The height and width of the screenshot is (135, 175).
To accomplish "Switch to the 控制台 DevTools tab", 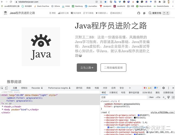I will pos(24,88).
